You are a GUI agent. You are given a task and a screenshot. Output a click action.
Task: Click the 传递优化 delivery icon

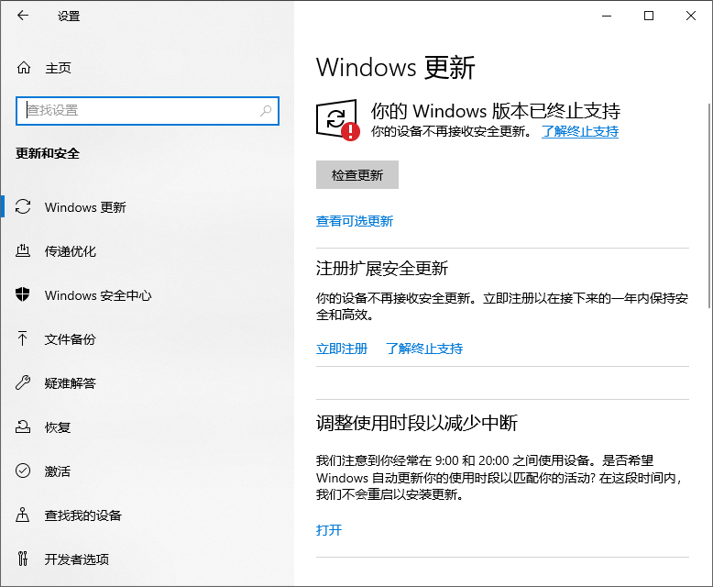tap(23, 250)
